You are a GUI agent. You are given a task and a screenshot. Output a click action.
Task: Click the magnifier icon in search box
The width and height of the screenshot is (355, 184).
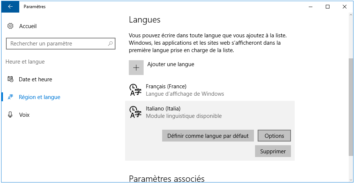pyautogui.click(x=110, y=43)
